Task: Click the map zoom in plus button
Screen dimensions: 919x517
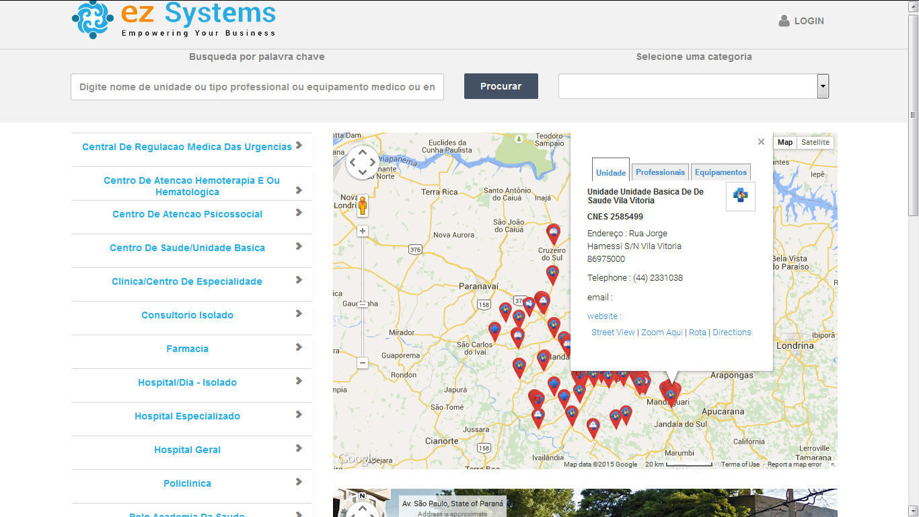Action: (x=363, y=231)
